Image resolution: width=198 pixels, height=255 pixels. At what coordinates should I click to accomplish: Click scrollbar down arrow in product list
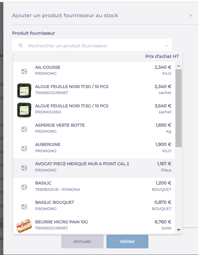coord(178,230)
